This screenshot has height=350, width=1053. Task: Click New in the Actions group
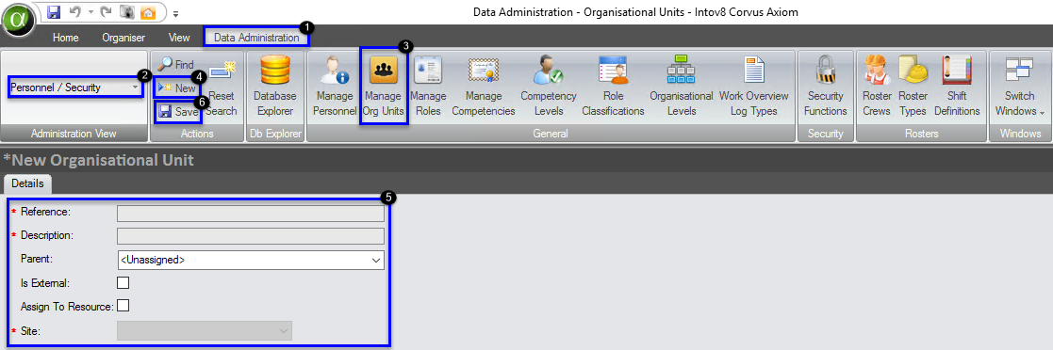(x=177, y=87)
